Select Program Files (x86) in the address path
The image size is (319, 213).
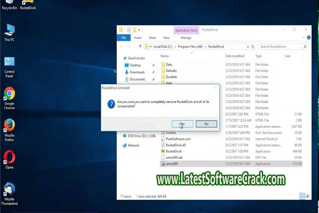tap(190, 47)
